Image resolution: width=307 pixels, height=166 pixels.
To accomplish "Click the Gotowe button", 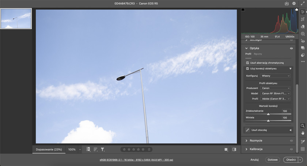I will click(x=273, y=160).
